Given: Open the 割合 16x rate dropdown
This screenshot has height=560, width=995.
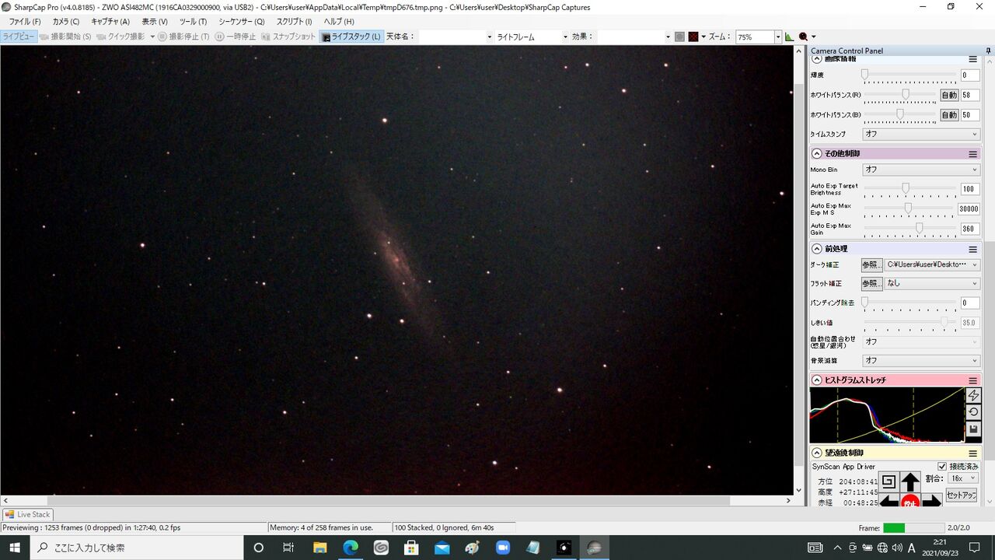Looking at the screenshot, I should click(x=964, y=478).
